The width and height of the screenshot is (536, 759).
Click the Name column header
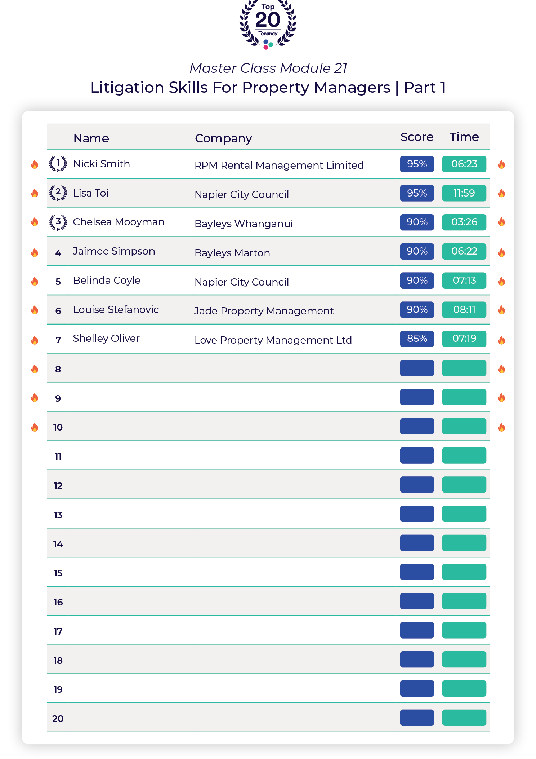[x=91, y=138]
